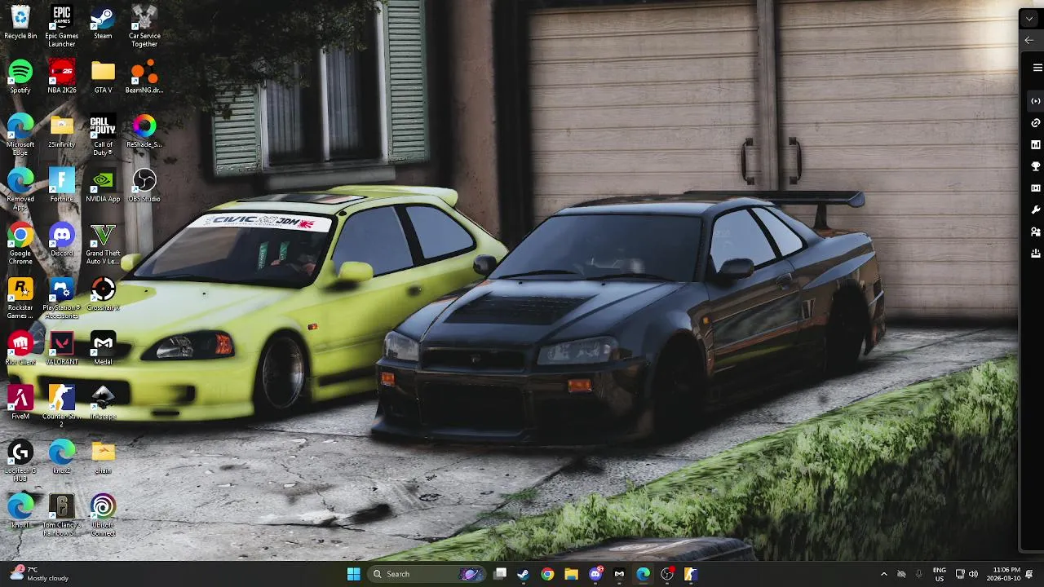
Task: Click the back arrow in the side panel
Action: (1029, 40)
